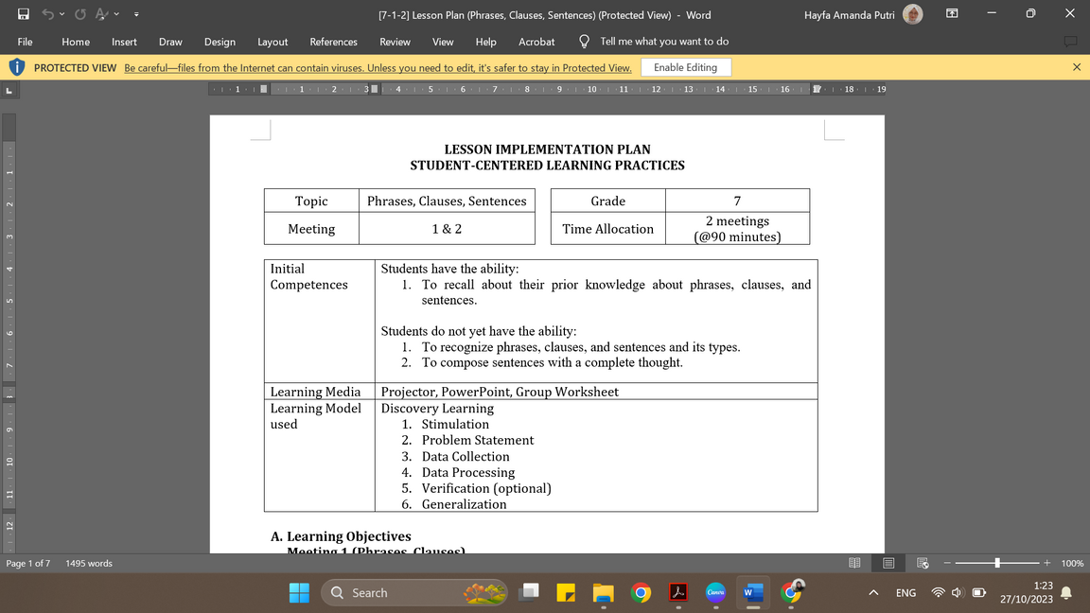Click the Enable Editing button
Screen dimensions: 1090x613
pyautogui.click(x=685, y=67)
